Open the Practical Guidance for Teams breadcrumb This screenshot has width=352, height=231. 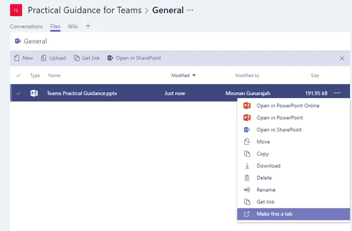[x=85, y=10]
